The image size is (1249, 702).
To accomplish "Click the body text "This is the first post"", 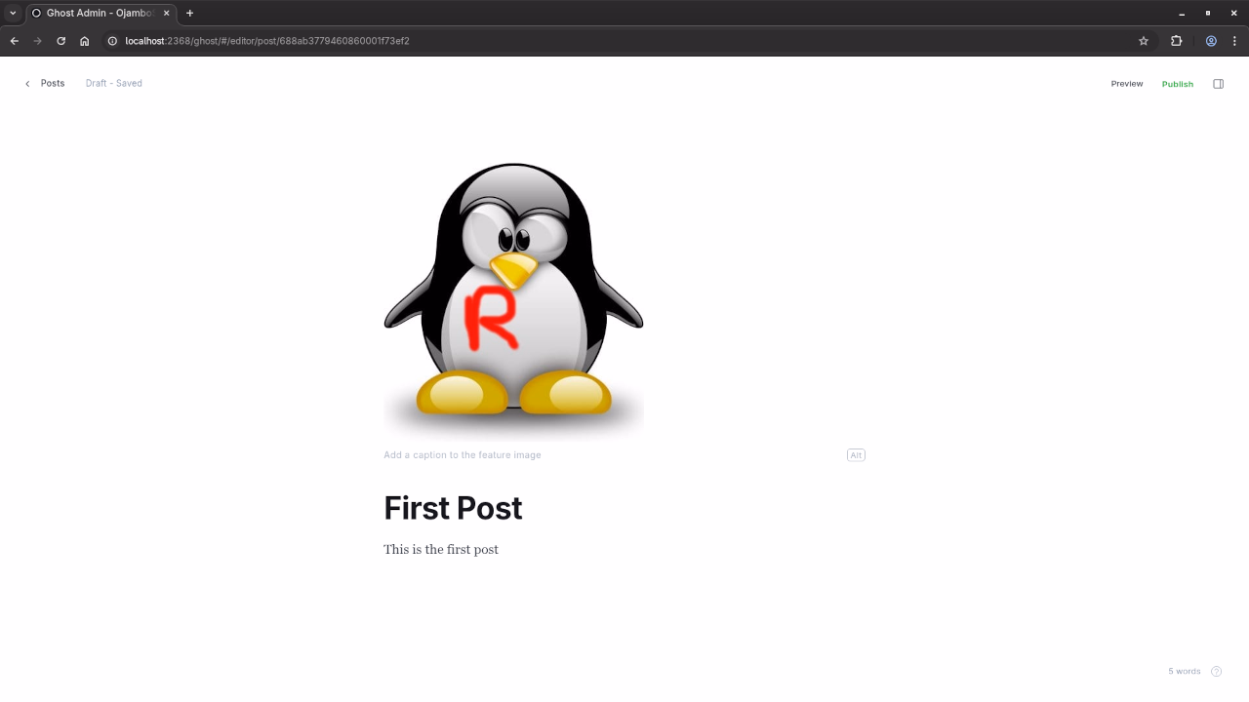I will coord(441,550).
